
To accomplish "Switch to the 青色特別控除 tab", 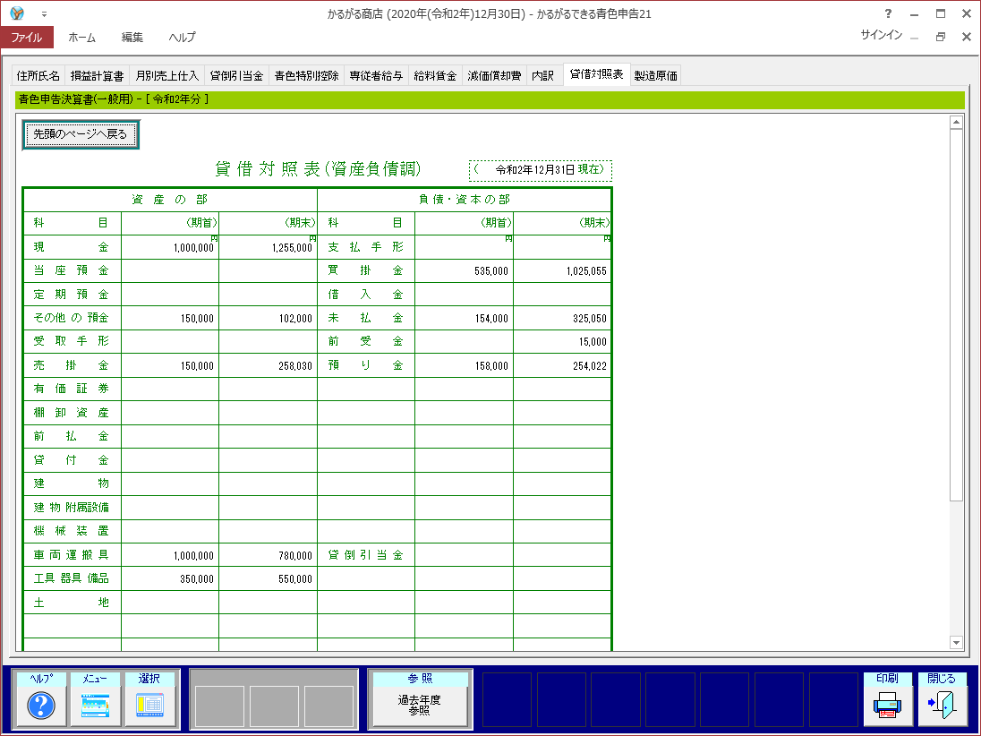I will (x=306, y=76).
